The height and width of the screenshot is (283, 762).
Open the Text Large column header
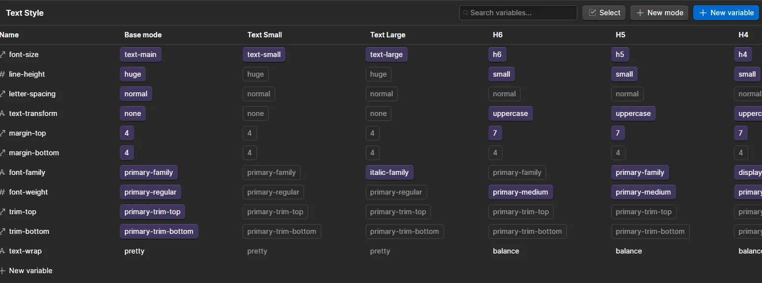click(x=388, y=35)
